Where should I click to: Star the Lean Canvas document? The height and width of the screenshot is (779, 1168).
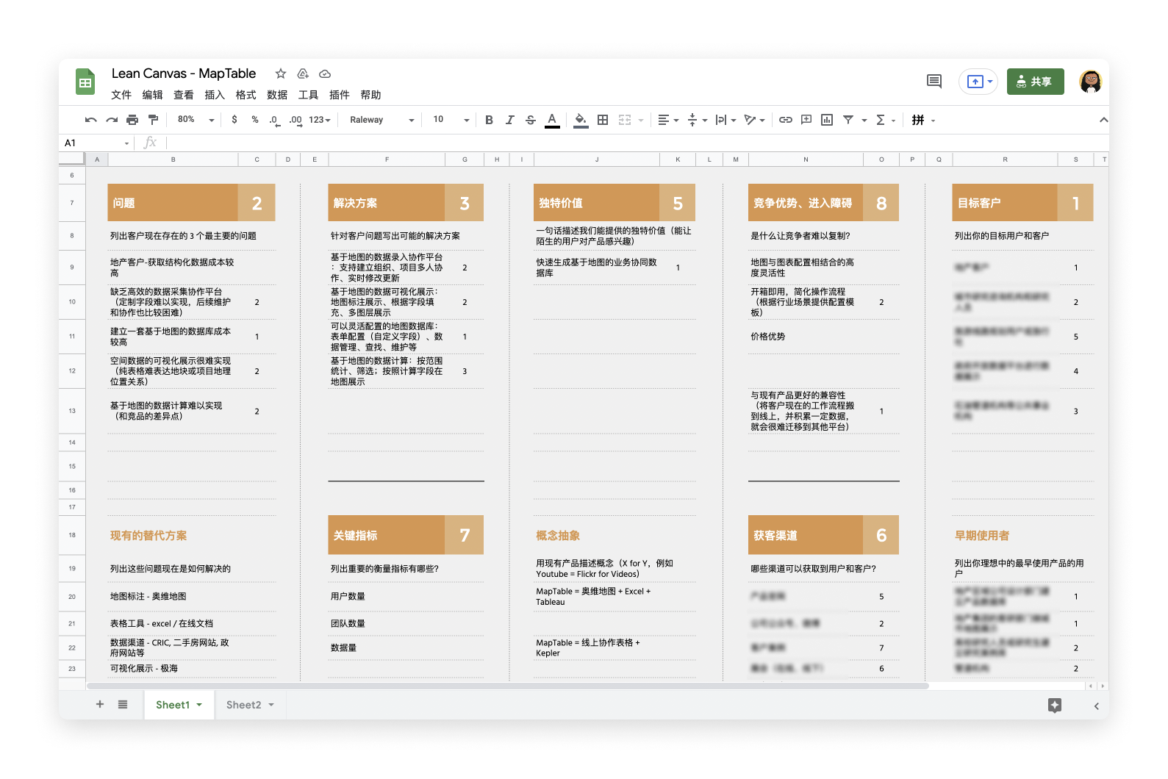[x=280, y=73]
